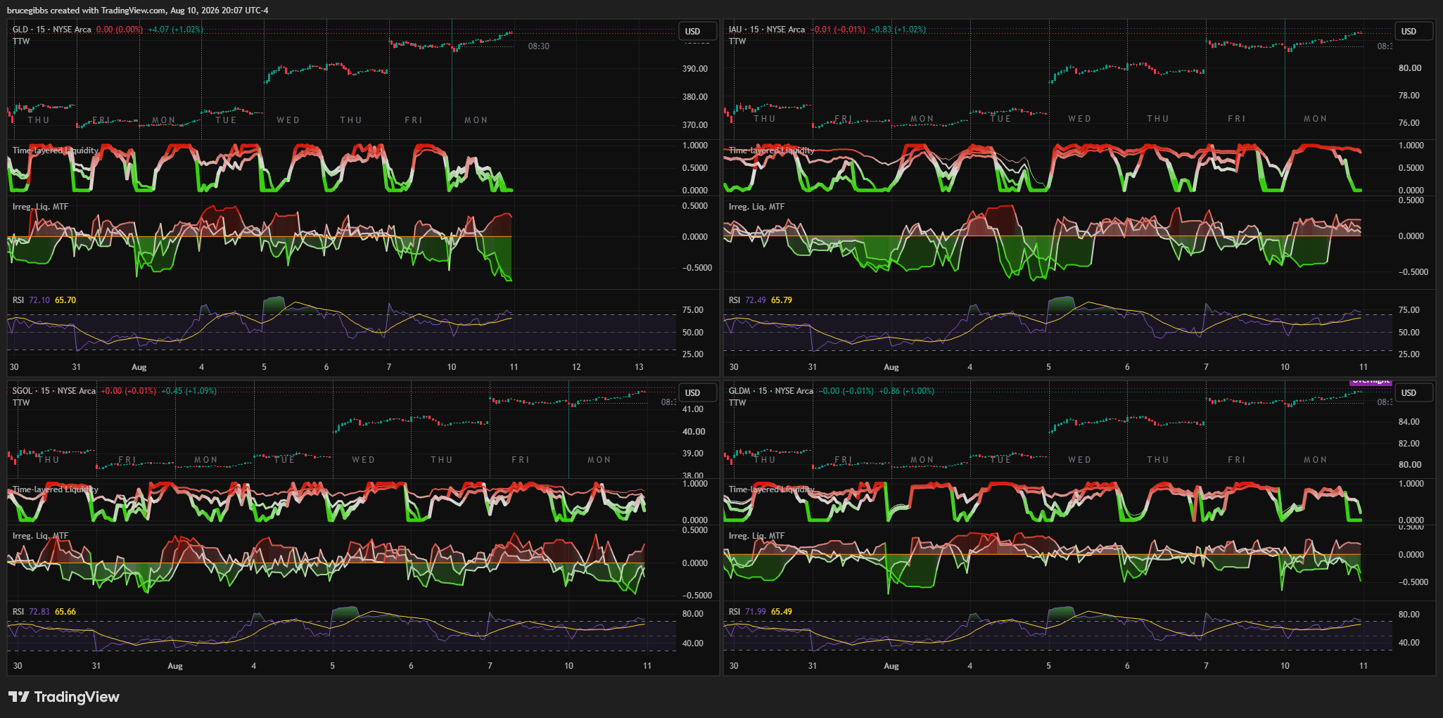
Task: Click "Time-layered Liquidity" label in GLDM chart
Action: coord(772,489)
